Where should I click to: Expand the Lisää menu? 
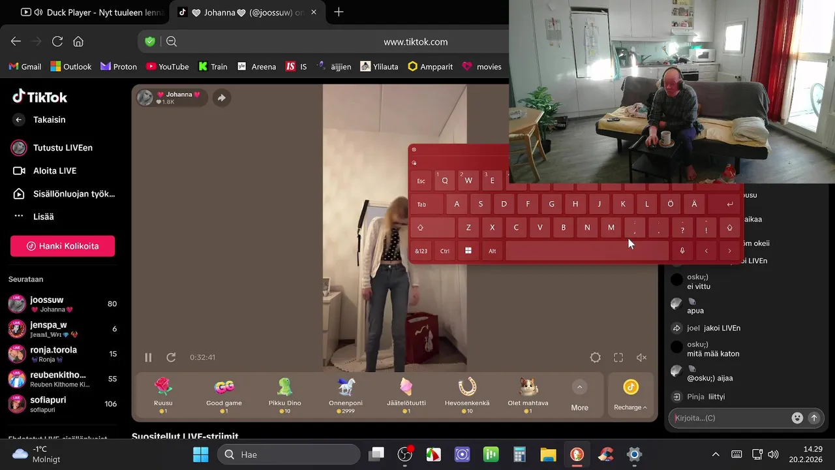click(x=34, y=217)
